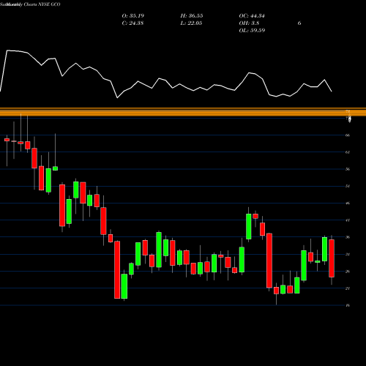
Task: Select the high value H: 36.55
Action: click(x=192, y=16)
